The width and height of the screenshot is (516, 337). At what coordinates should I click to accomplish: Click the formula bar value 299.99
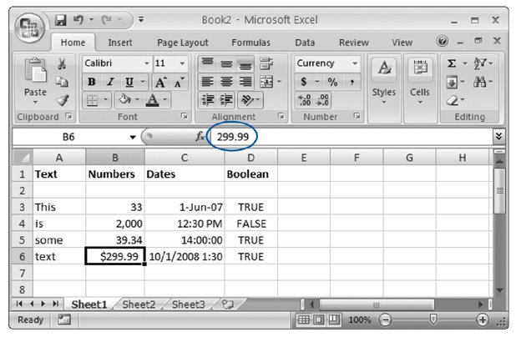tap(232, 137)
